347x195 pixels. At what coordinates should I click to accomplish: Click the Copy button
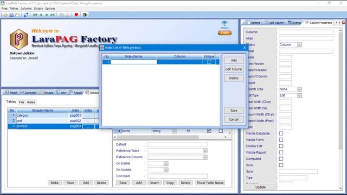pos(170,183)
